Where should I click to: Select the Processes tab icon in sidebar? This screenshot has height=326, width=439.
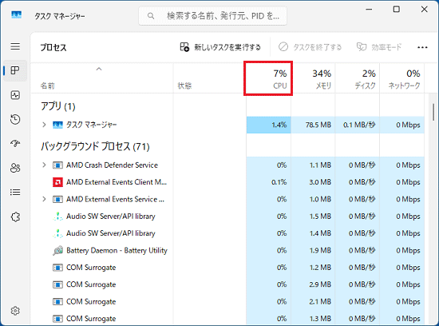[x=15, y=70]
